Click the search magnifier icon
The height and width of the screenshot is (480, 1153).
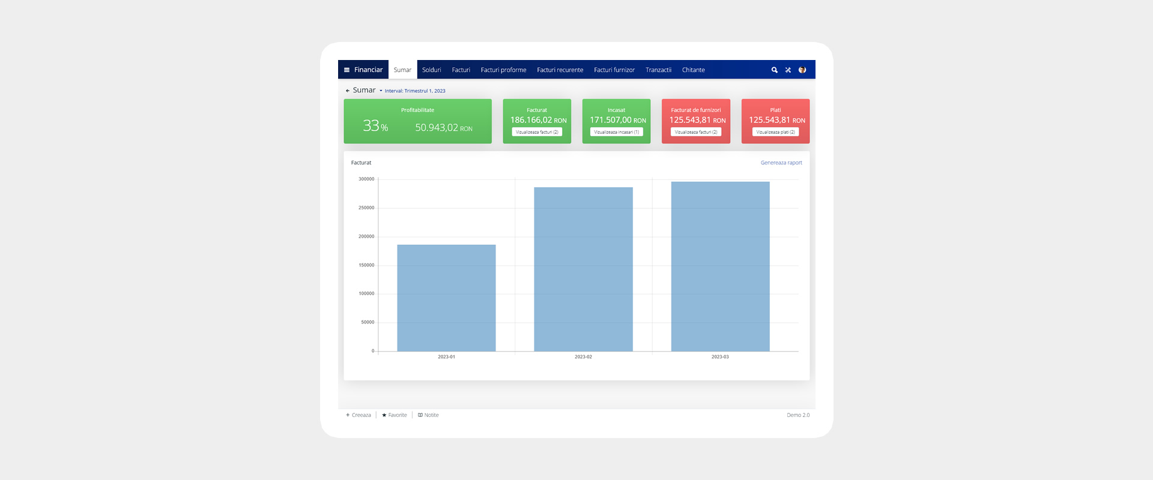(774, 70)
